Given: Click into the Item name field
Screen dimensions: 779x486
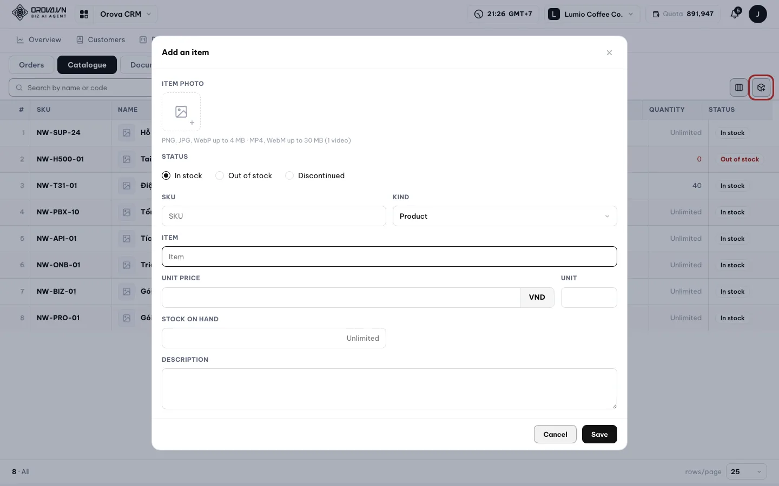Looking at the screenshot, I should [x=389, y=256].
